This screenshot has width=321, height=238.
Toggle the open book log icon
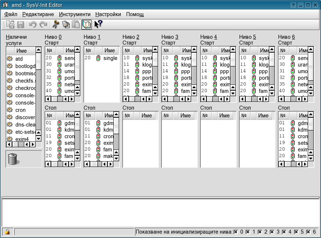pyautogui.click(x=86, y=24)
